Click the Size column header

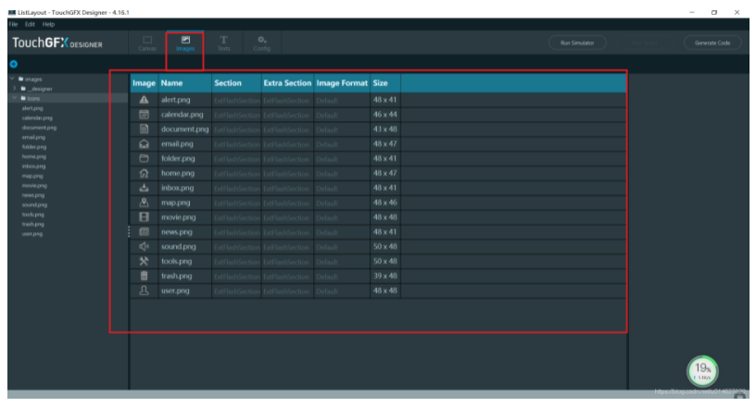tap(385, 83)
